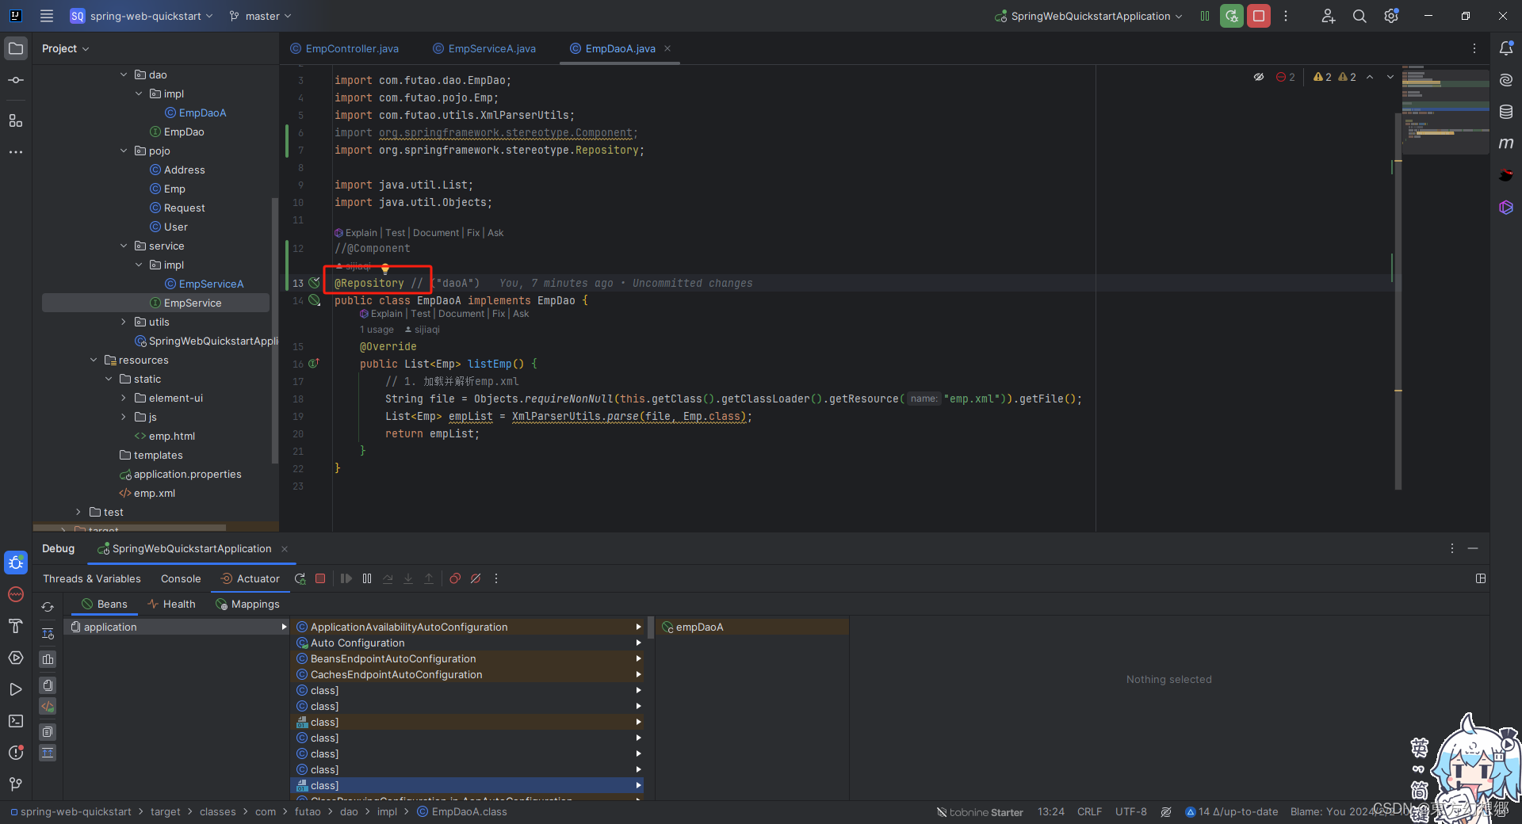The height and width of the screenshot is (824, 1522).
Task: Open the Commit tool window
Action: 16,80
